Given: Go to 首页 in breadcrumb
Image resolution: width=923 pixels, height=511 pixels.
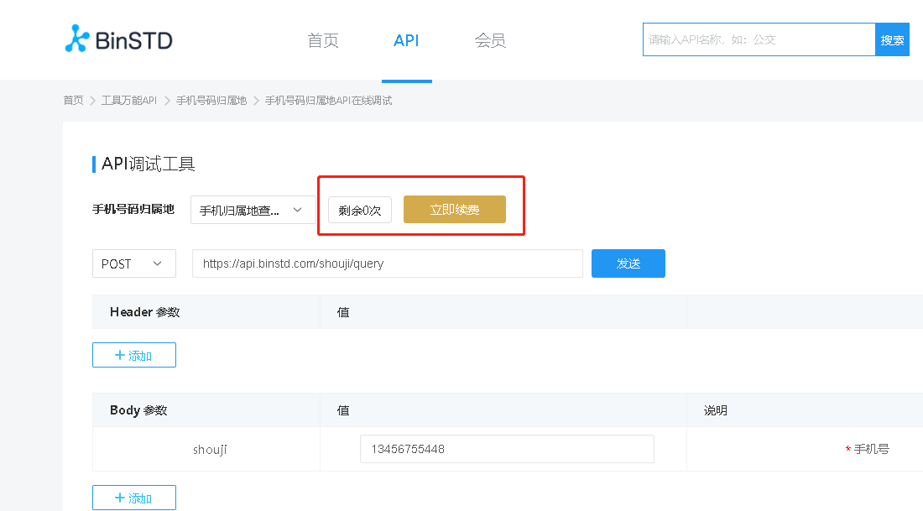Looking at the screenshot, I should (x=73, y=101).
